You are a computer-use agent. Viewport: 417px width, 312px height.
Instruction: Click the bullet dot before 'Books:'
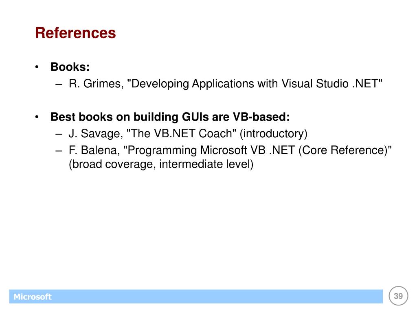pyautogui.click(x=37, y=67)
